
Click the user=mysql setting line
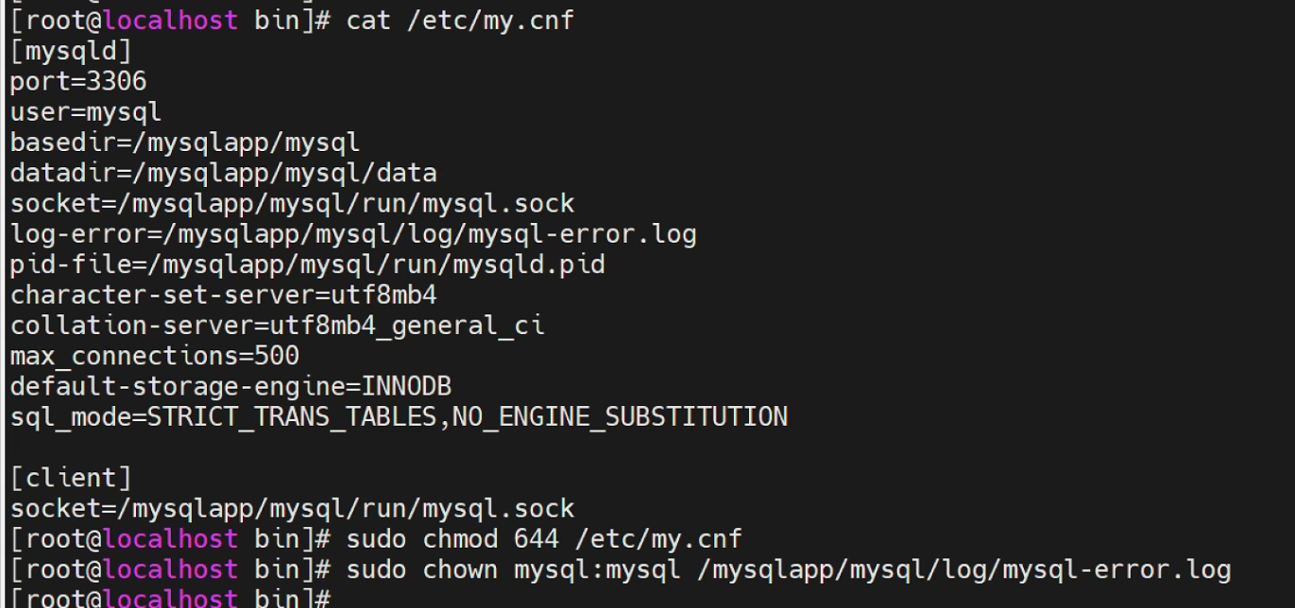point(86,111)
